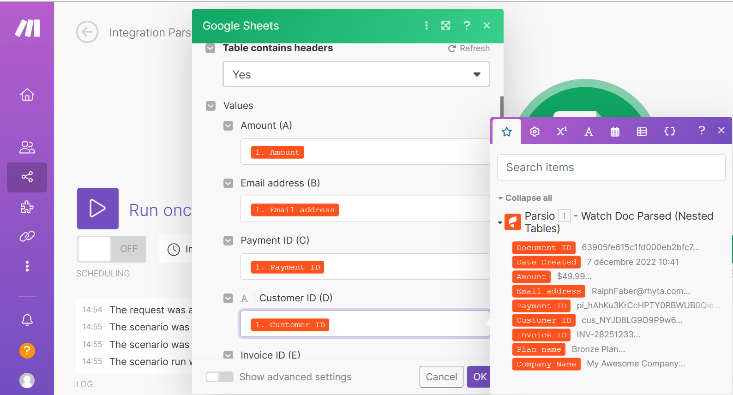Click the Refresh link
This screenshot has height=395, width=733.
point(469,48)
